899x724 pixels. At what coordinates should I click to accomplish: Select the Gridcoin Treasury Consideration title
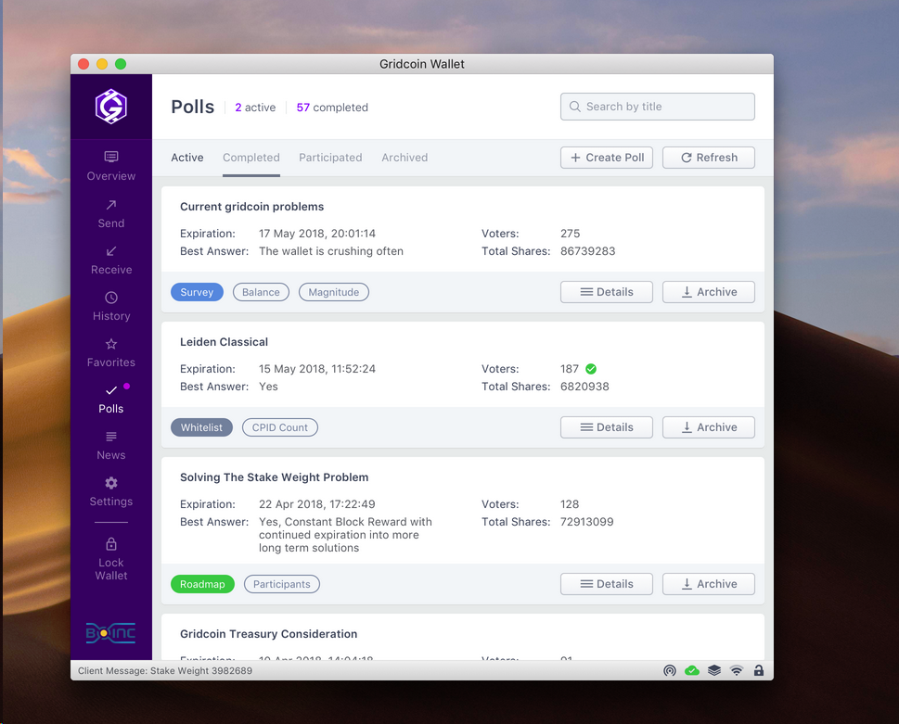pos(268,634)
